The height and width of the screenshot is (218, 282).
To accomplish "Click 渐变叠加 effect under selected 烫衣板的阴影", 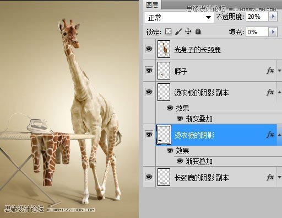I will 199,161.
